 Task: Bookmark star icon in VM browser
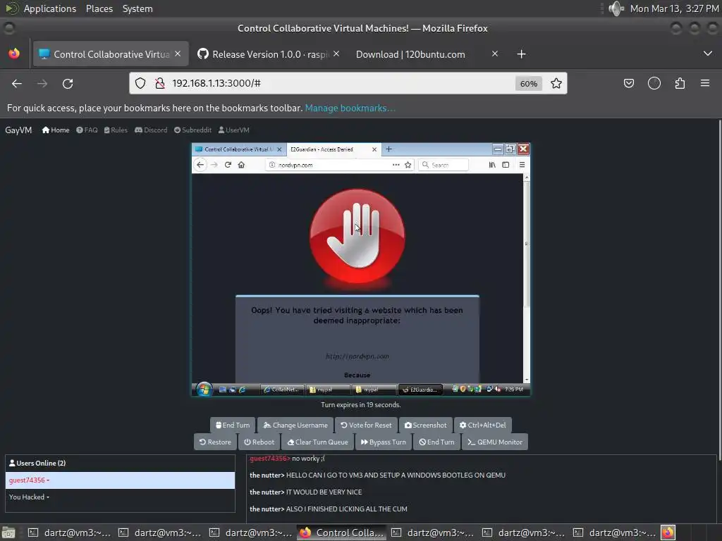tap(408, 165)
